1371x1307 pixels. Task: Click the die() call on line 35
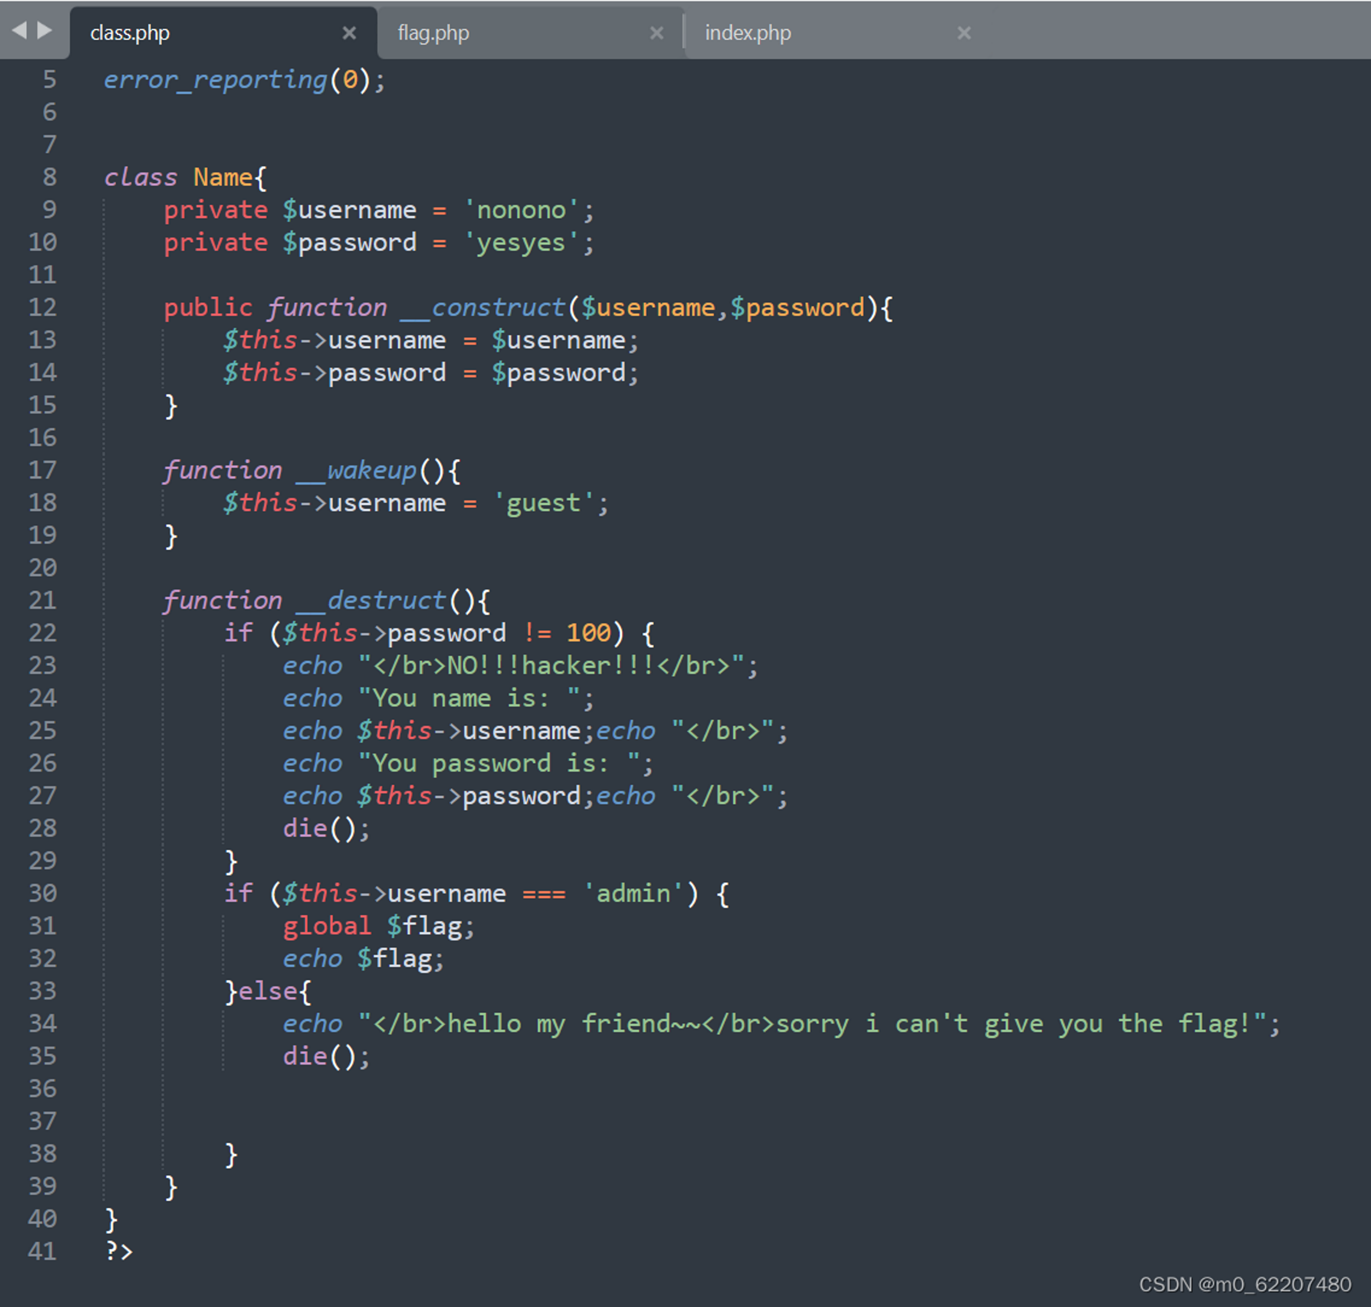point(326,1057)
